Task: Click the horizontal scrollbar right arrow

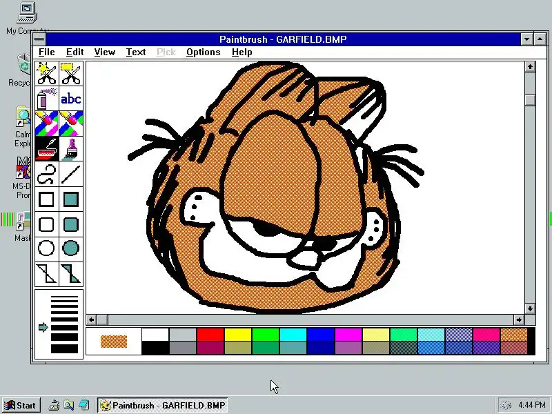Action: [x=519, y=319]
